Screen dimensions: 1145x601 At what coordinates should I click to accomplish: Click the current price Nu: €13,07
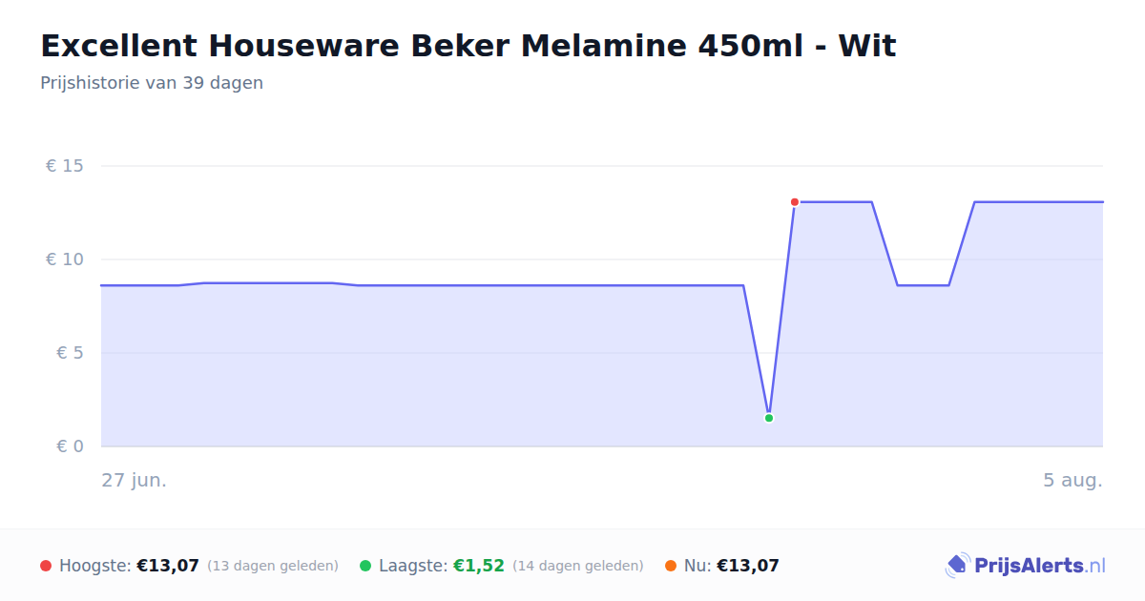point(732,566)
